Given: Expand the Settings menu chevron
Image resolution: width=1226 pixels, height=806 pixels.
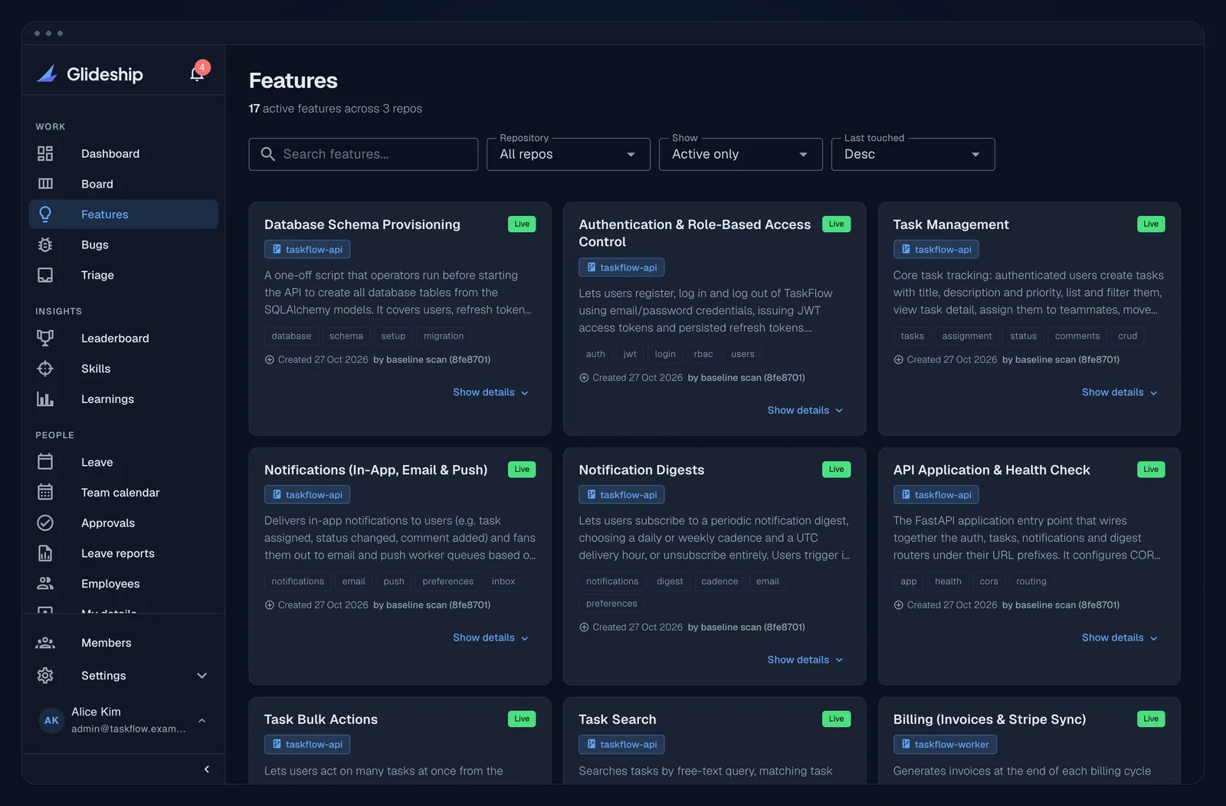Looking at the screenshot, I should tap(202, 676).
